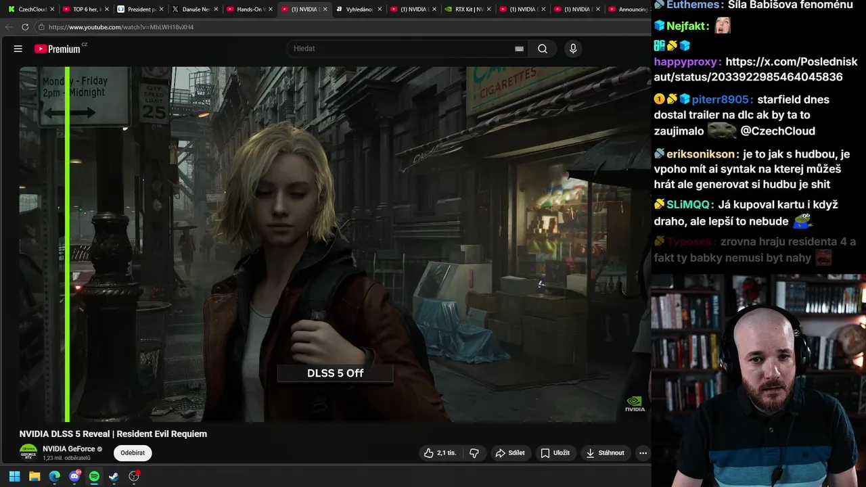
Task: Click the Stáhnout download button
Action: (x=606, y=453)
